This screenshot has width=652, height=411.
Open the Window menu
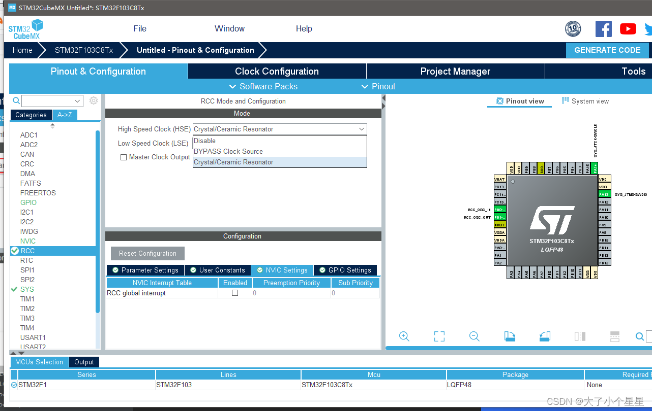pyautogui.click(x=229, y=28)
